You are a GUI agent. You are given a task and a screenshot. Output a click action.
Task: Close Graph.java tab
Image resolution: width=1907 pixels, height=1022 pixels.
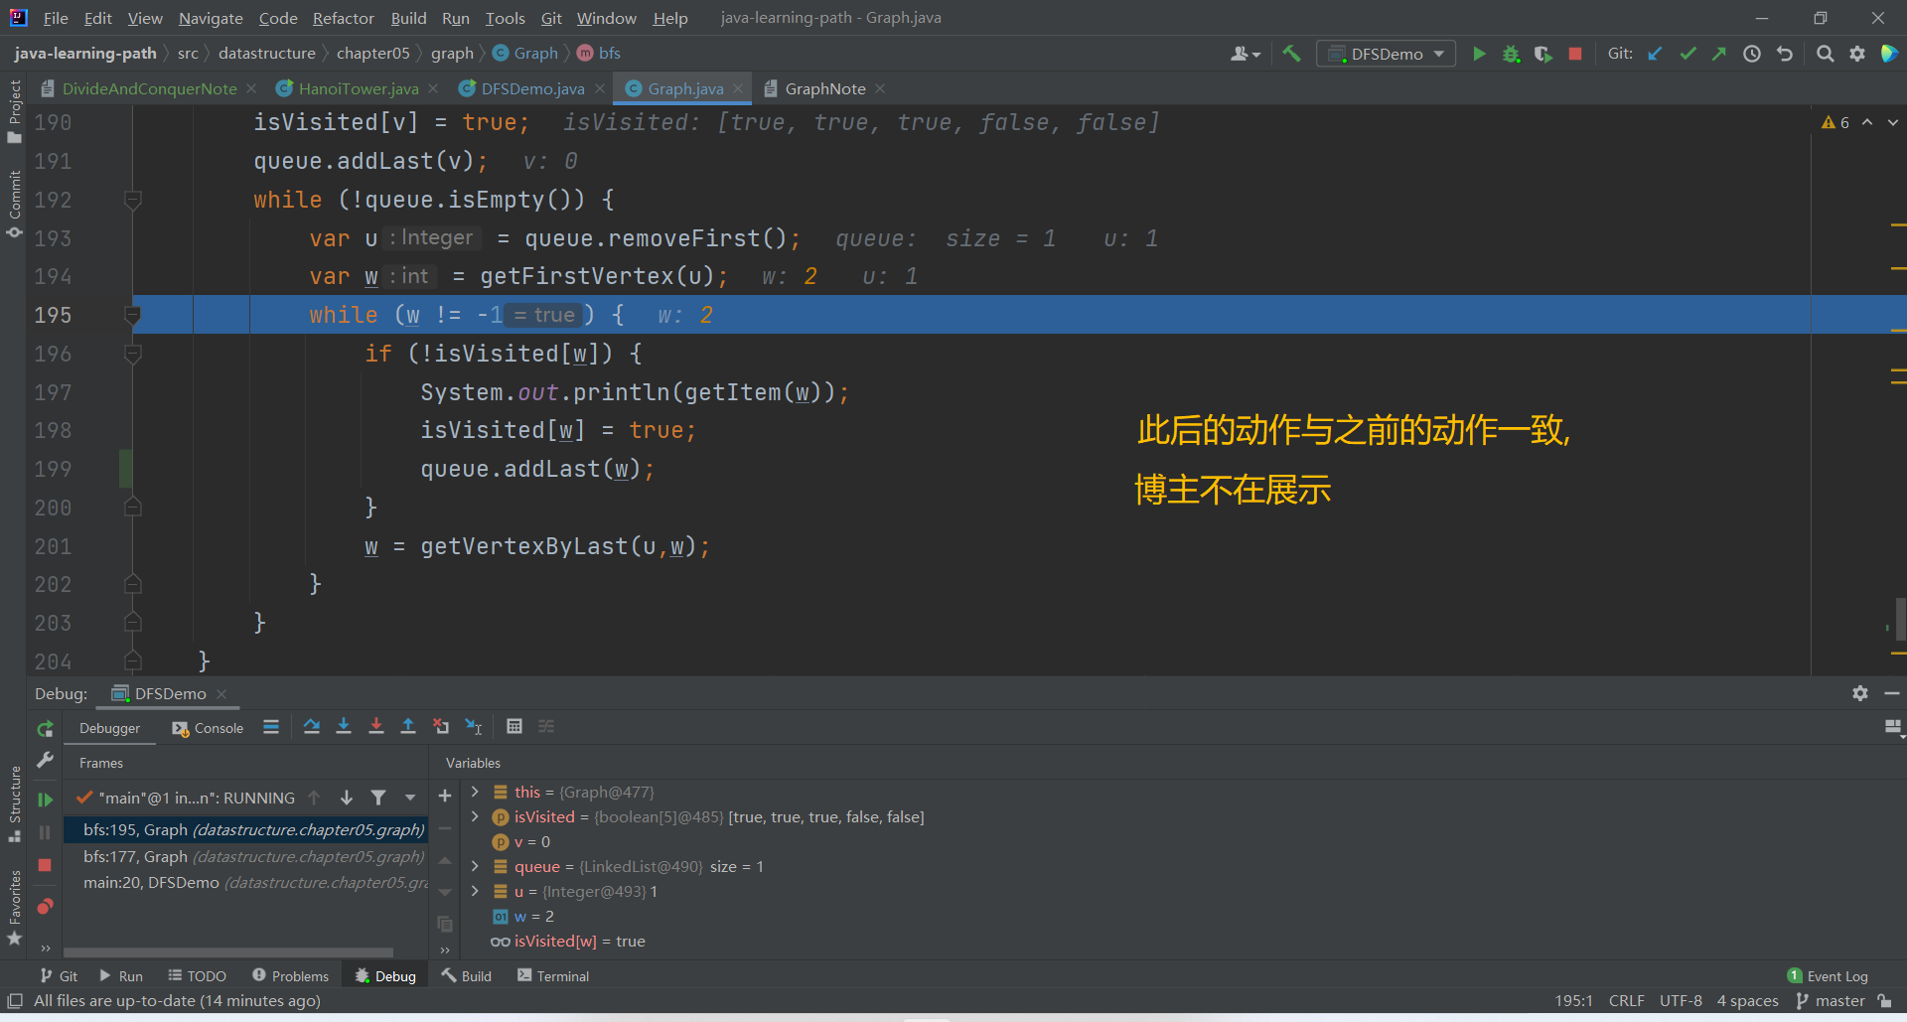(x=738, y=88)
